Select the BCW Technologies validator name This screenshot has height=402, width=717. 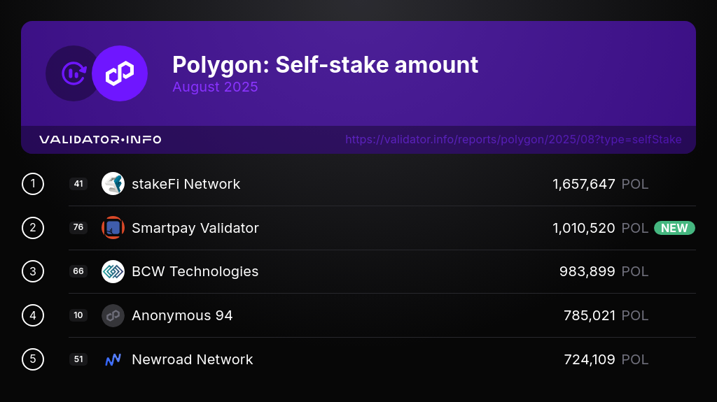[x=195, y=271]
